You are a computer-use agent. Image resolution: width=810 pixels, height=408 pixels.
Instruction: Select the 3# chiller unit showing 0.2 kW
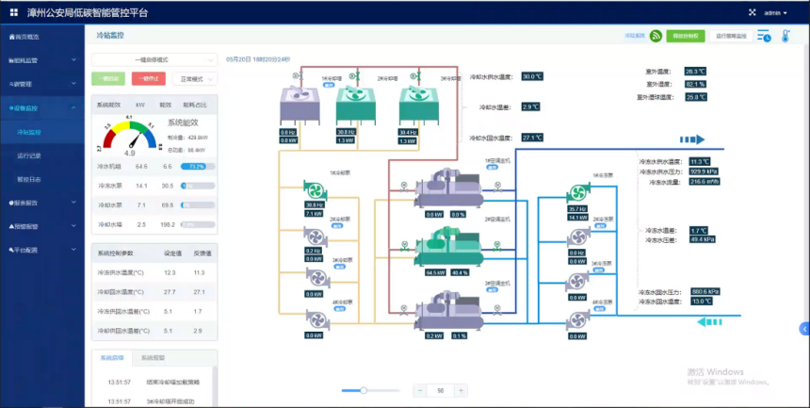point(448,310)
